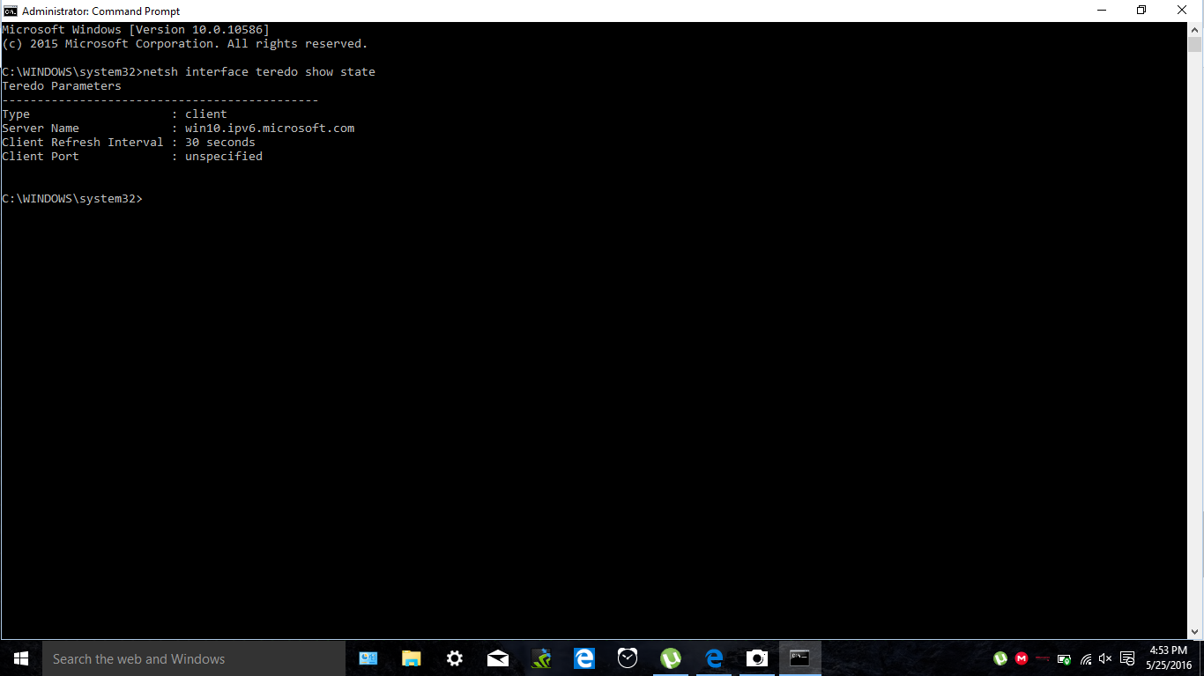Open the Wi-Fi network flyout
The width and height of the screenshot is (1204, 676).
coord(1086,658)
